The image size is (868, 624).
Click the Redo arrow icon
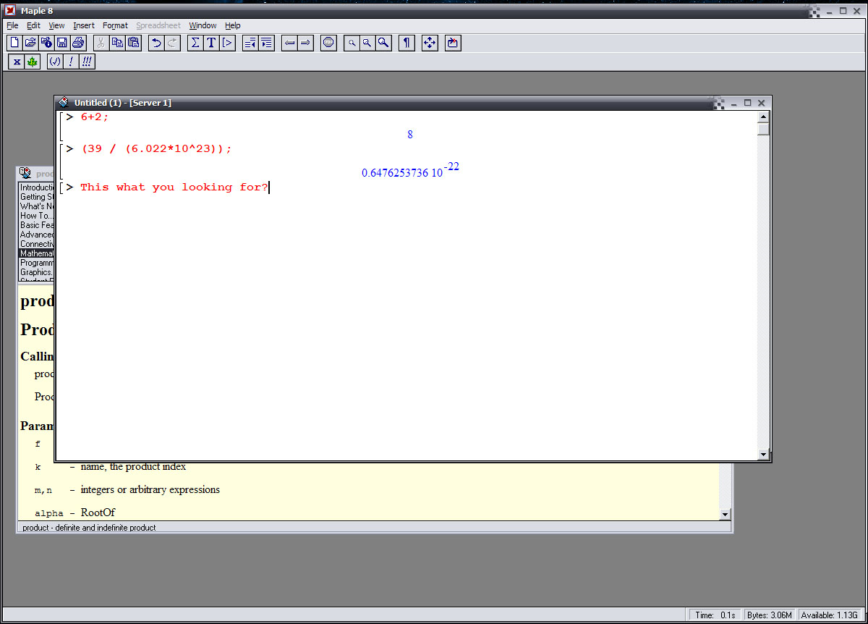tap(172, 43)
